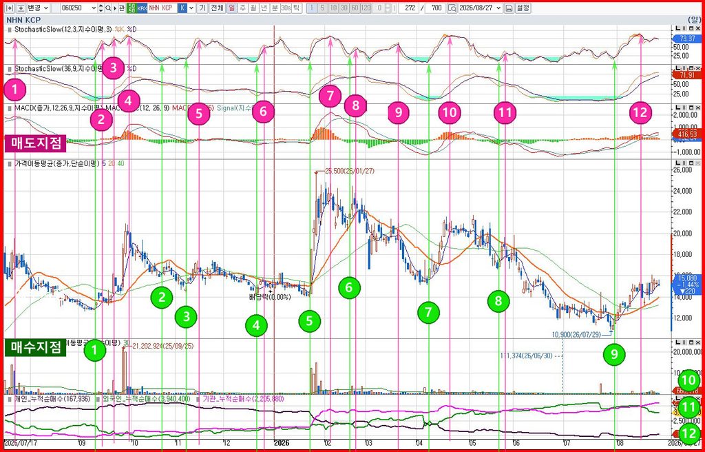
Task: Close the volume pane below the price chart
Action: pos(697,342)
